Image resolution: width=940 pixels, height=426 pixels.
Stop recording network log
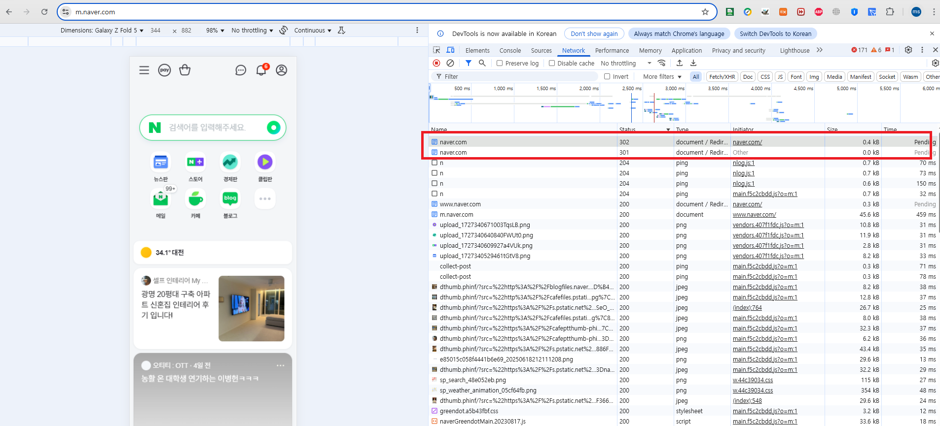436,63
